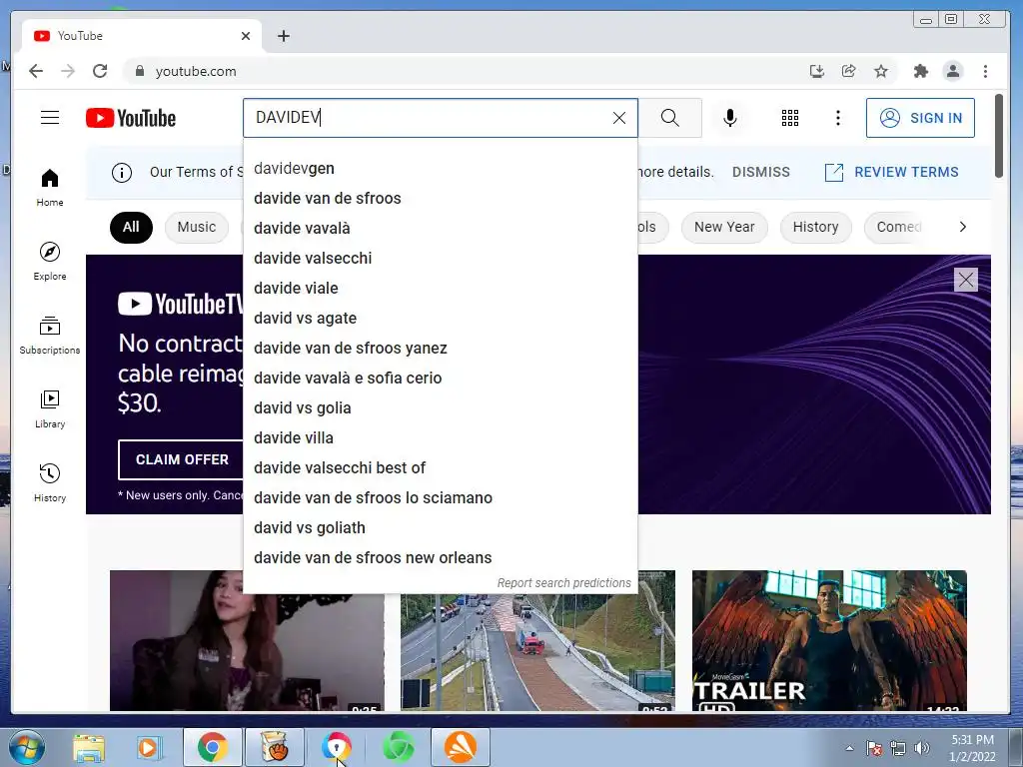This screenshot has height=767, width=1023.
Task: Click the browser back arrow
Action: click(36, 71)
